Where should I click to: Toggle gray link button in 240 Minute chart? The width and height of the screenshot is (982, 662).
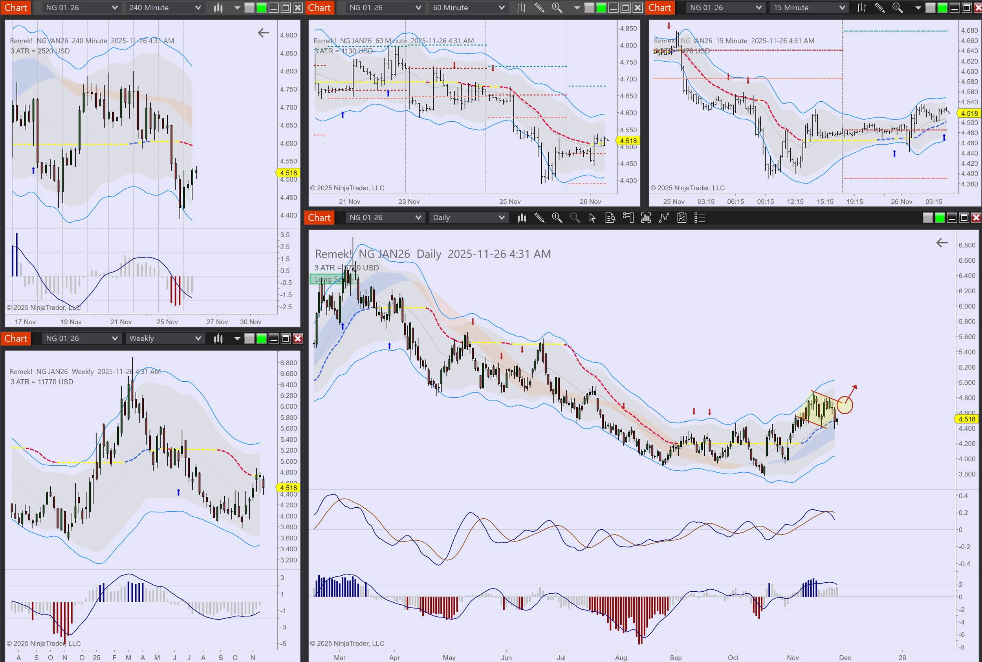[x=249, y=7]
